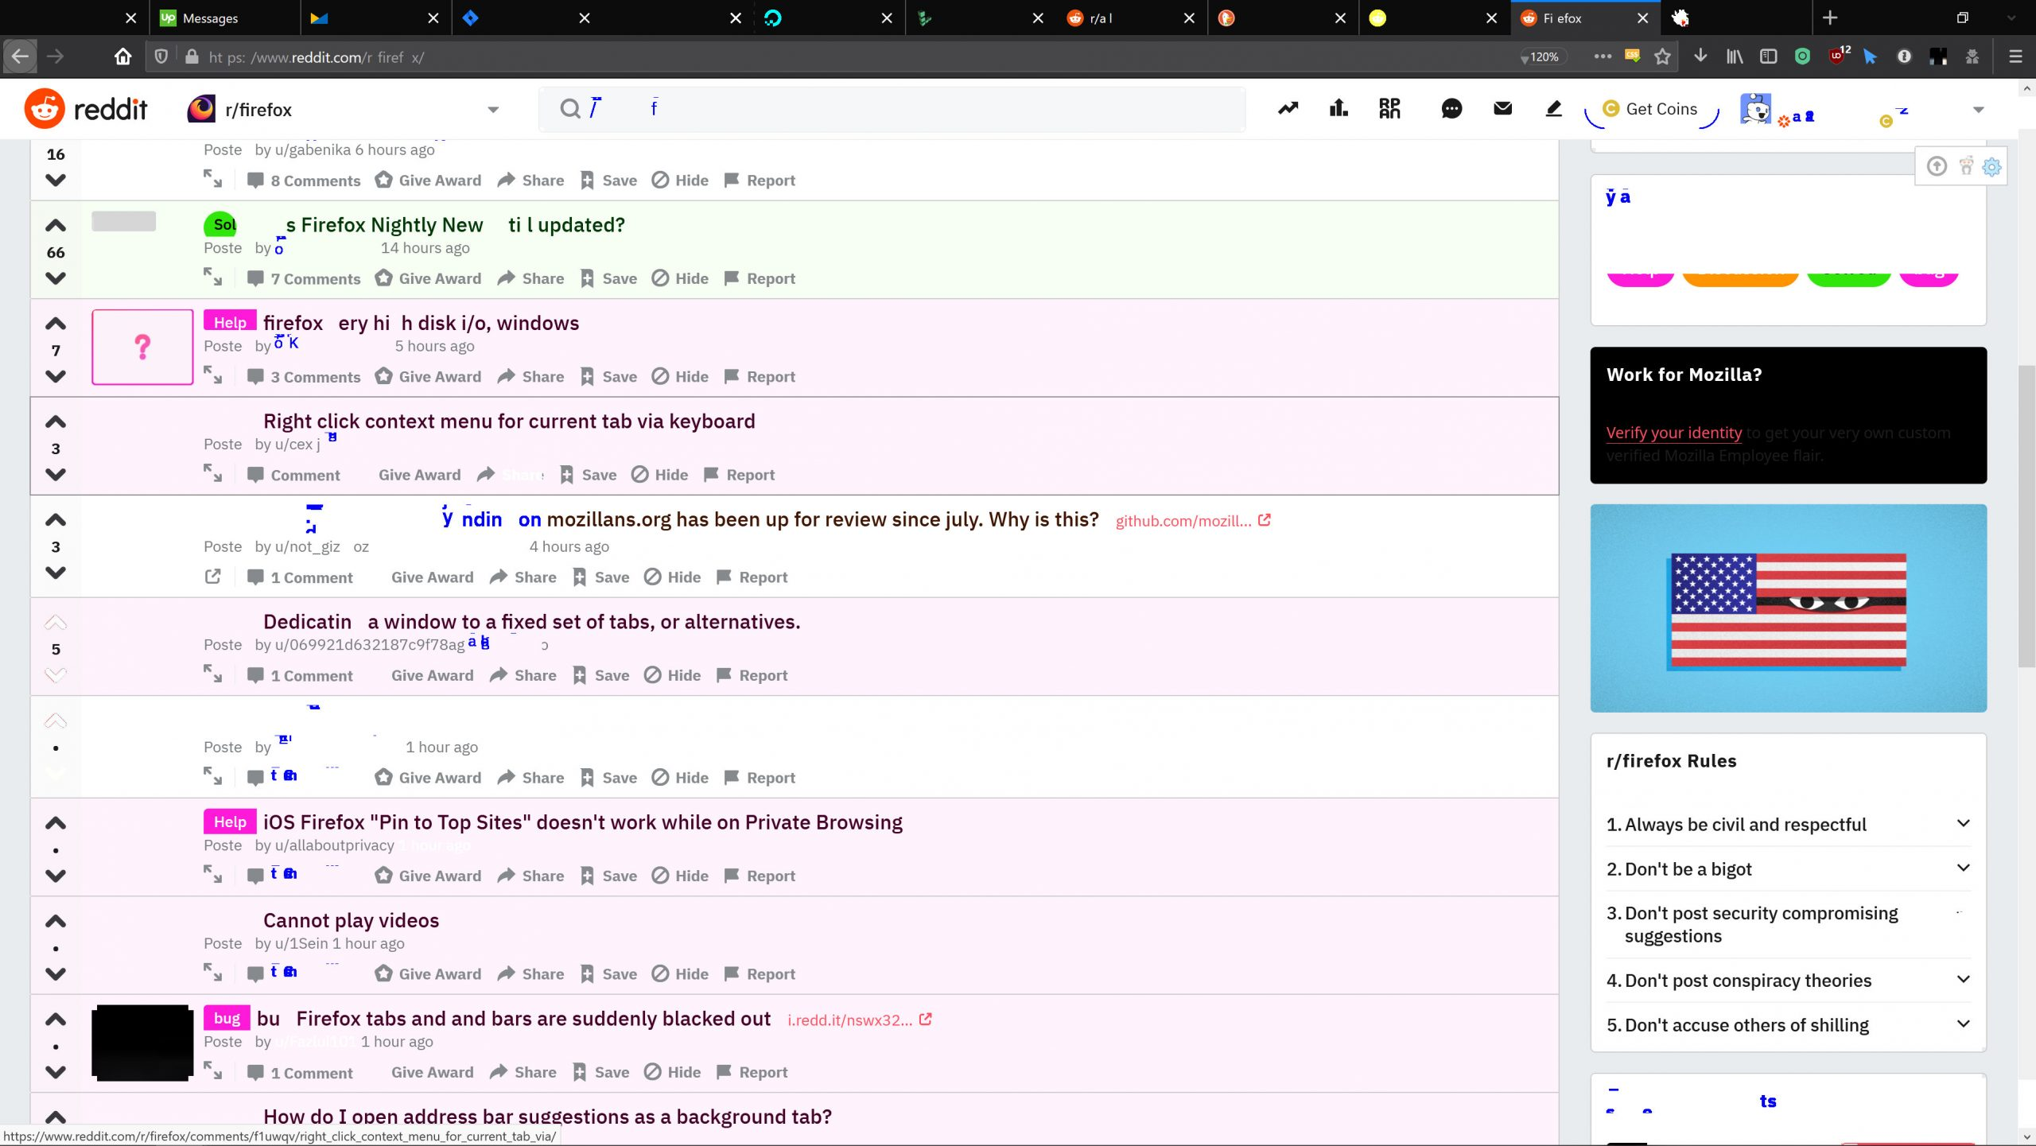Open a new browser tab with plus
This screenshot has width=2036, height=1146.
(x=1830, y=17)
